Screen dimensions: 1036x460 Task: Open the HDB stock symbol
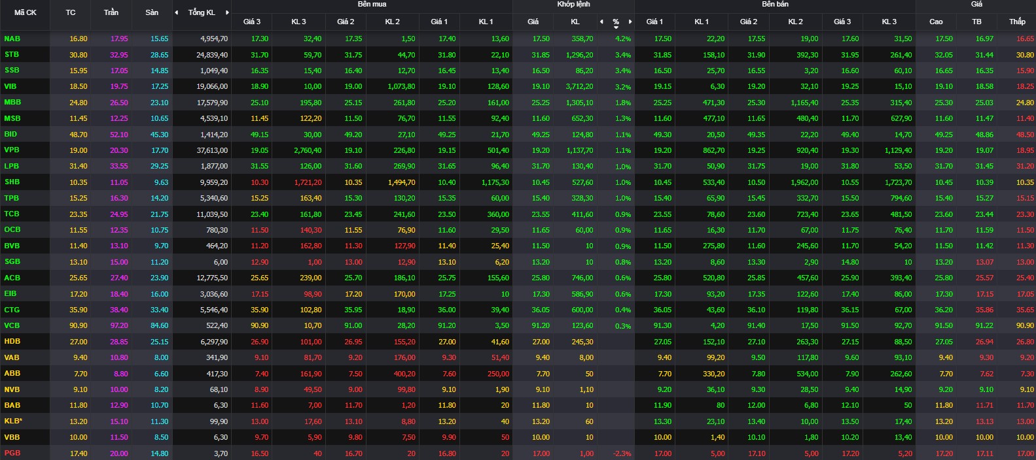tap(12, 341)
